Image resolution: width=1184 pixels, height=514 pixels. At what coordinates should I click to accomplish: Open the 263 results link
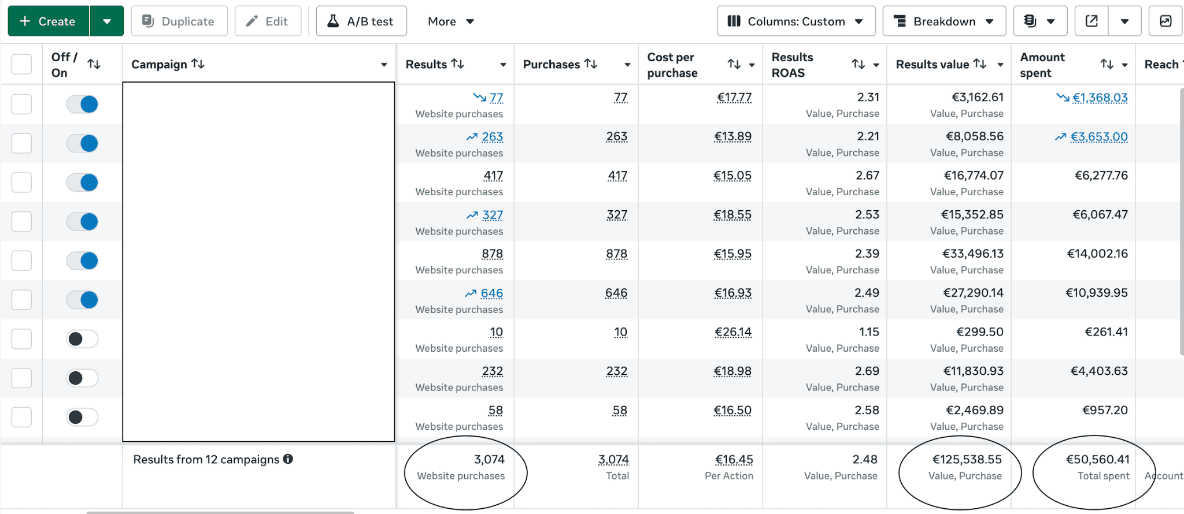[493, 137]
